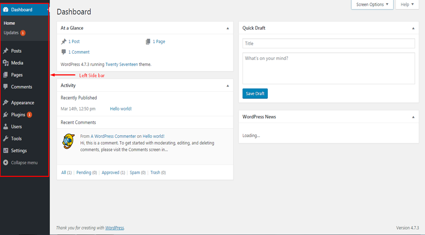
Task: Click the Collapse menu arrow icon
Action: click(x=6, y=162)
